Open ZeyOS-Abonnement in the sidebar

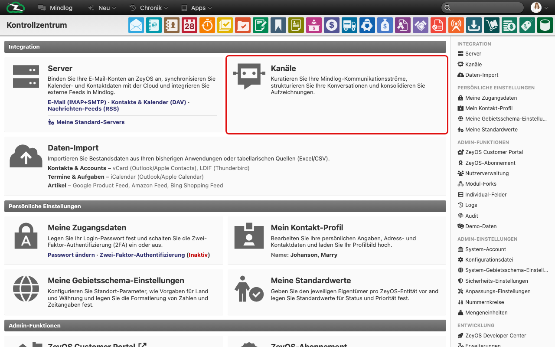[x=486, y=163]
